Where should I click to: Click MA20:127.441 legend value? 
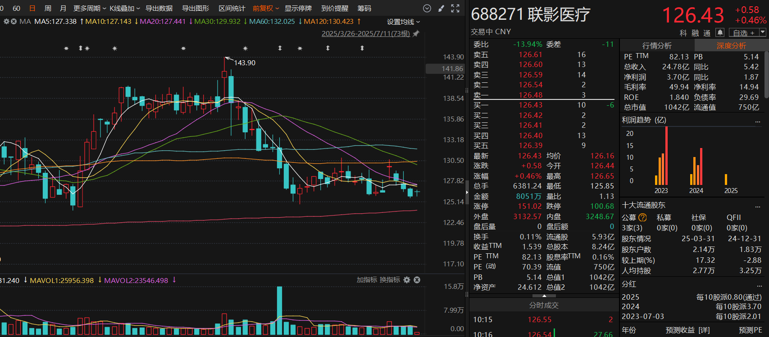[x=163, y=22]
